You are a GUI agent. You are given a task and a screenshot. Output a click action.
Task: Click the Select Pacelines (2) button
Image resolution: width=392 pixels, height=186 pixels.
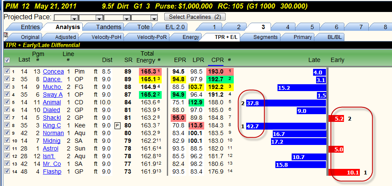click(x=195, y=17)
